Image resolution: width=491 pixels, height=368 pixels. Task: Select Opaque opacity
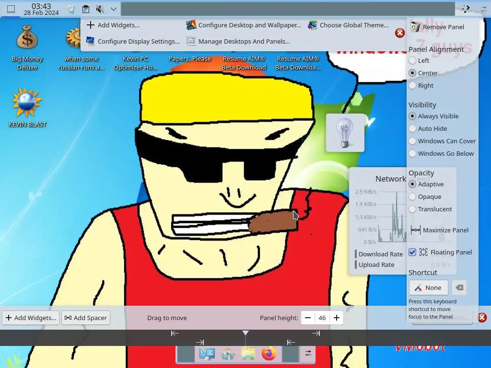pos(425,197)
